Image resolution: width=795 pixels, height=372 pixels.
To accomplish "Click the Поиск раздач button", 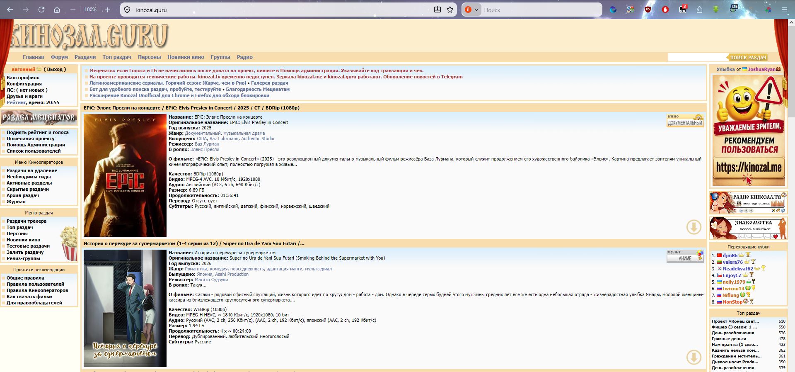I will click(748, 57).
